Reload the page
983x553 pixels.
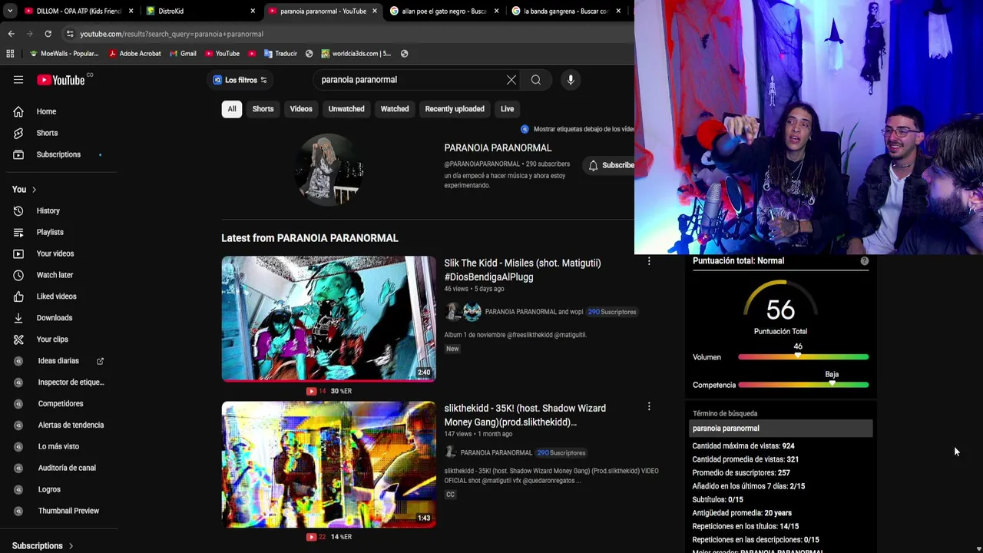tap(48, 34)
